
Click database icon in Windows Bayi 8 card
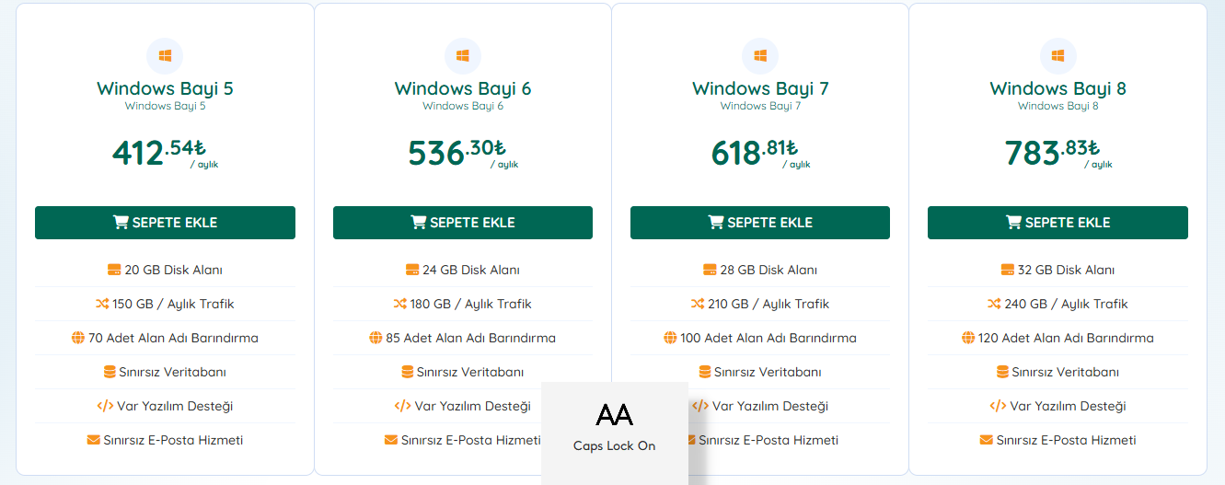[1003, 372]
